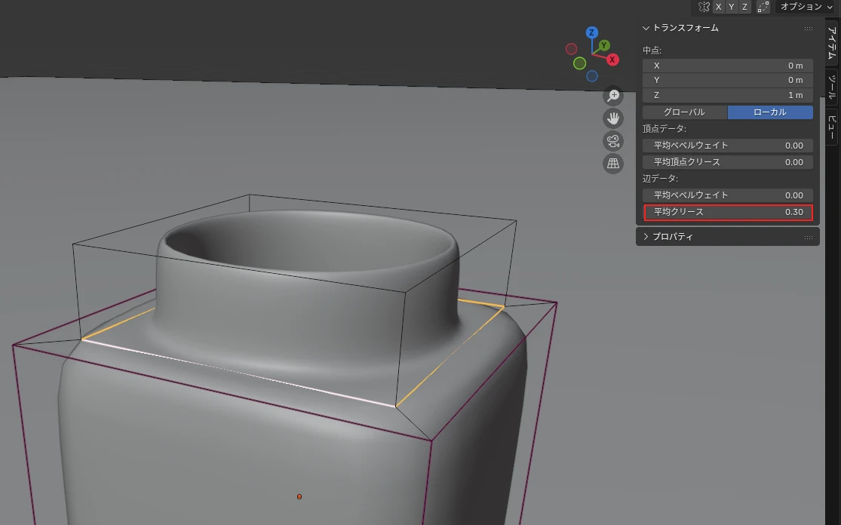
Task: Click the red X axis gizmo ball
Action: click(612, 59)
